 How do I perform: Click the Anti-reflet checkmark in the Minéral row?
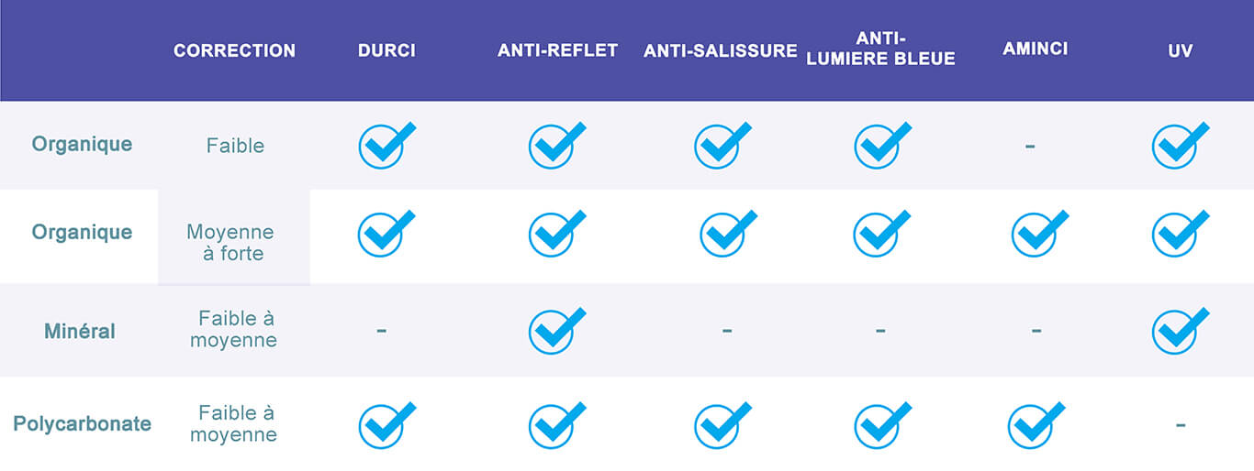pyautogui.click(x=557, y=331)
